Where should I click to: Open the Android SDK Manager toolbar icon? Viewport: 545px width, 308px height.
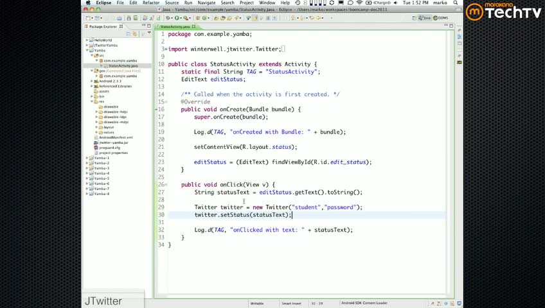129,18
